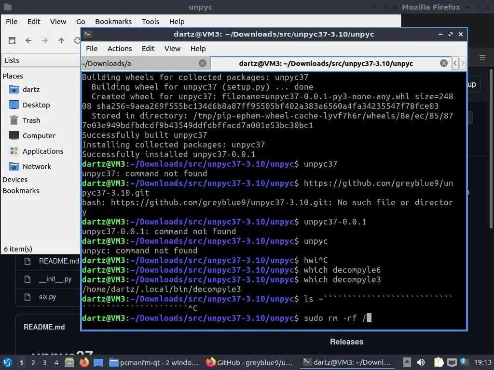Open Tools menu in file manager
The width and height of the screenshot is (494, 370).
pos(151,21)
